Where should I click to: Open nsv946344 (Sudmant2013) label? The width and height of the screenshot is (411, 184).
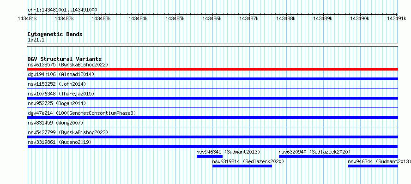[380, 161]
